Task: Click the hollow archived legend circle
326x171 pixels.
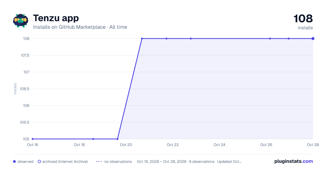Action: [x=39, y=161]
